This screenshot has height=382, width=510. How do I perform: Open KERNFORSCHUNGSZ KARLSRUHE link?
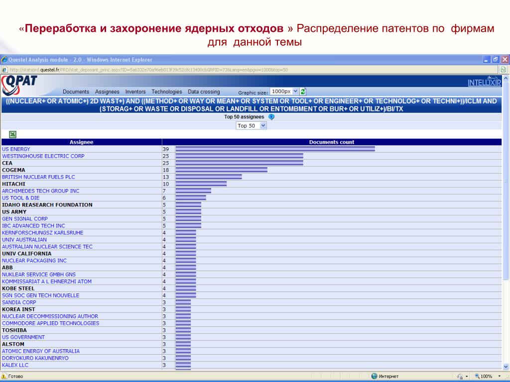click(43, 233)
